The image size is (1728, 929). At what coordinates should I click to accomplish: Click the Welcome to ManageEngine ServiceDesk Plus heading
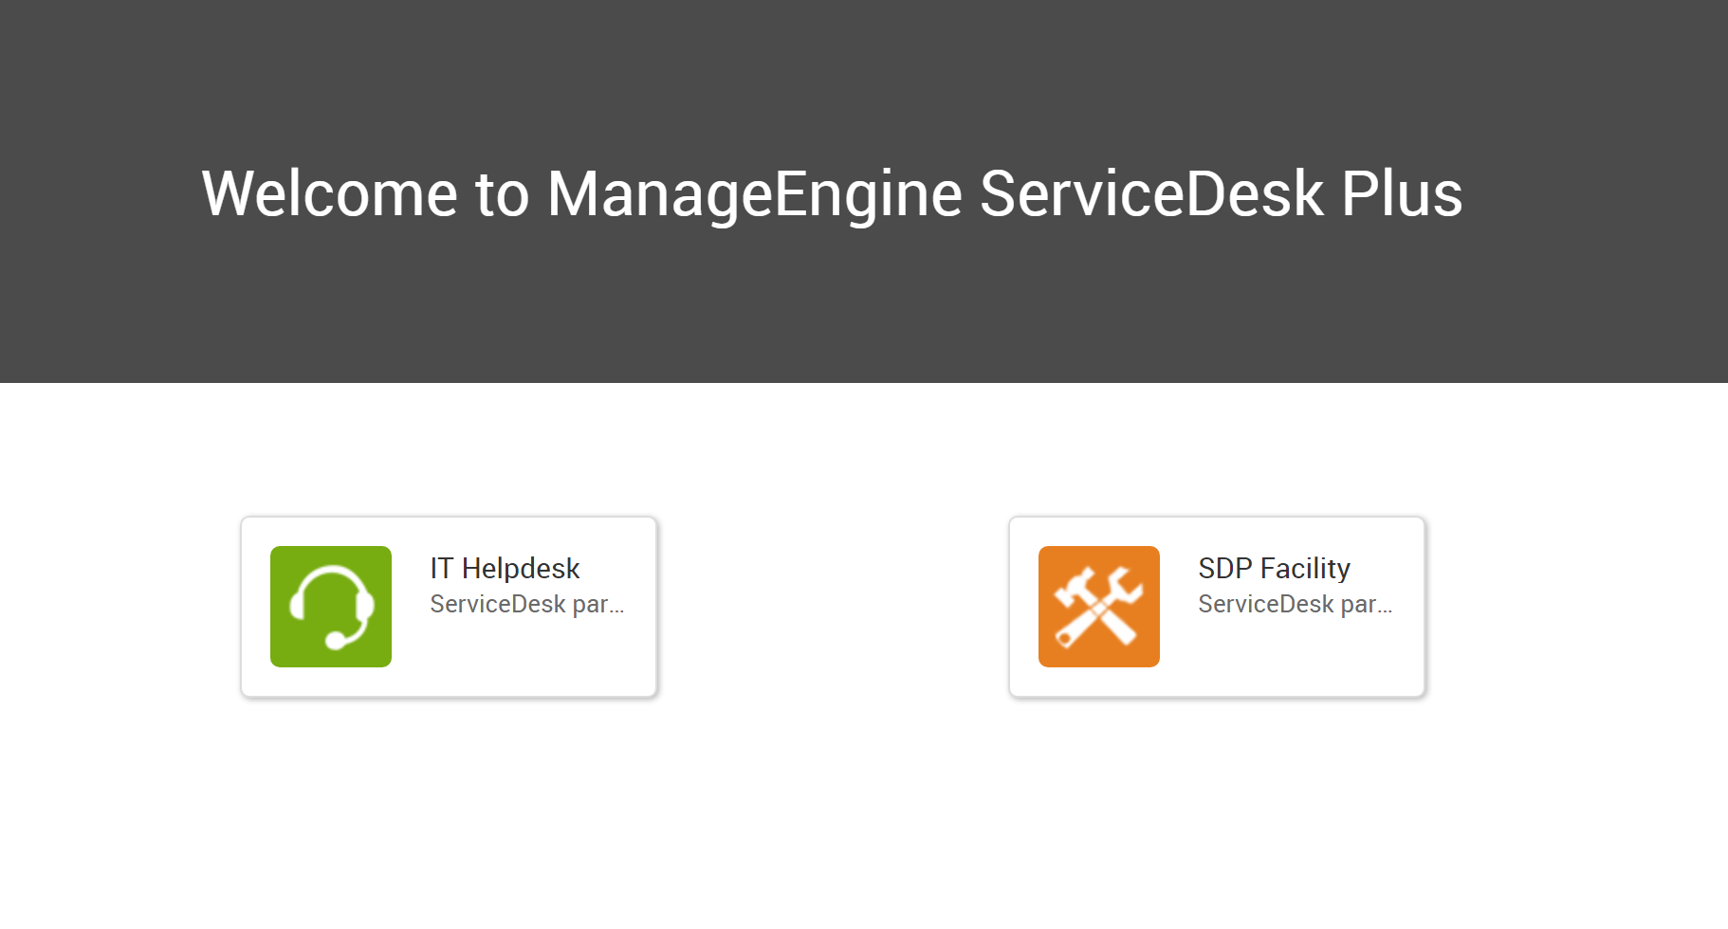pyautogui.click(x=832, y=193)
